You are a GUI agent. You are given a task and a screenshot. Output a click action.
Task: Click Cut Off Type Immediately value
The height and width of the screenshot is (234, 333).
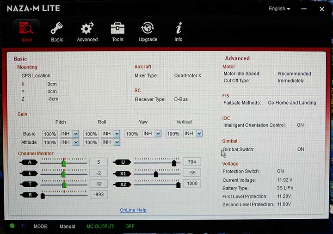point(291,80)
